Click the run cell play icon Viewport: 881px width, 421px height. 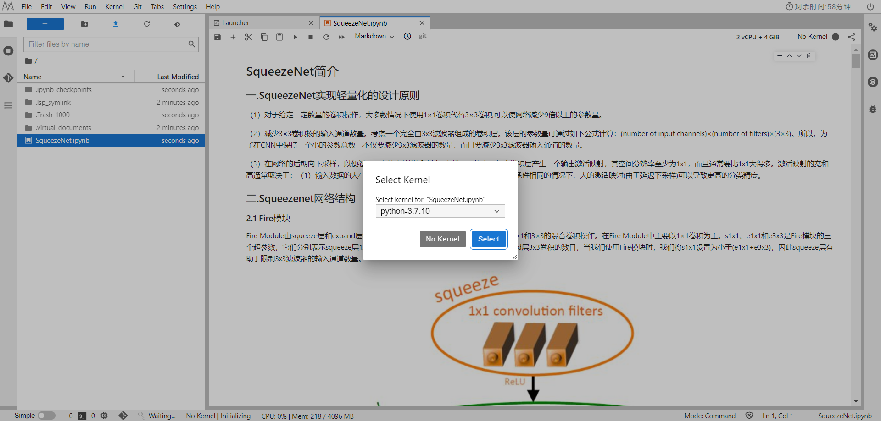click(x=295, y=37)
